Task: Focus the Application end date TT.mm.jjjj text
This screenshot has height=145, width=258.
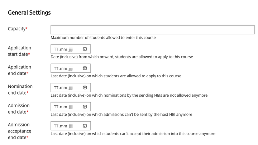Action: pos(63,68)
